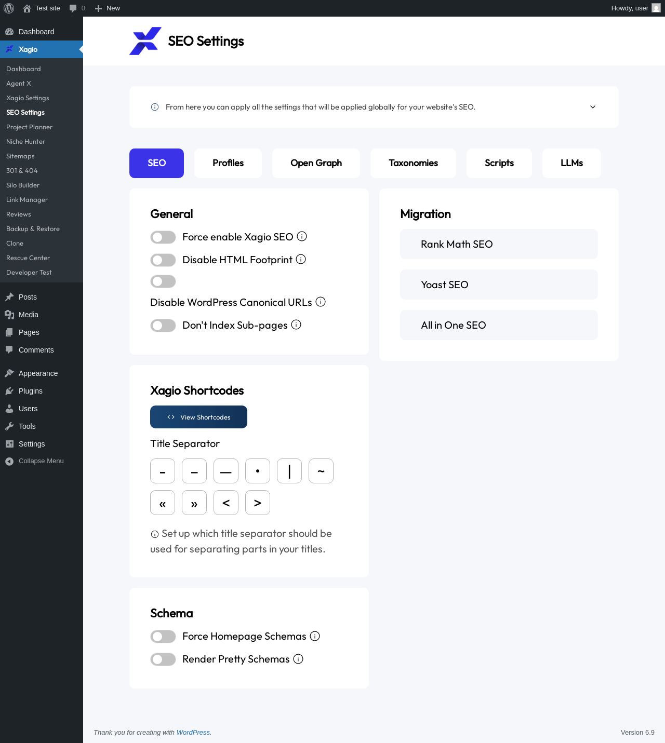Screen dimensions: 665x743
Task: Click the Collapse Menu arrow icon
Action: 9,461
